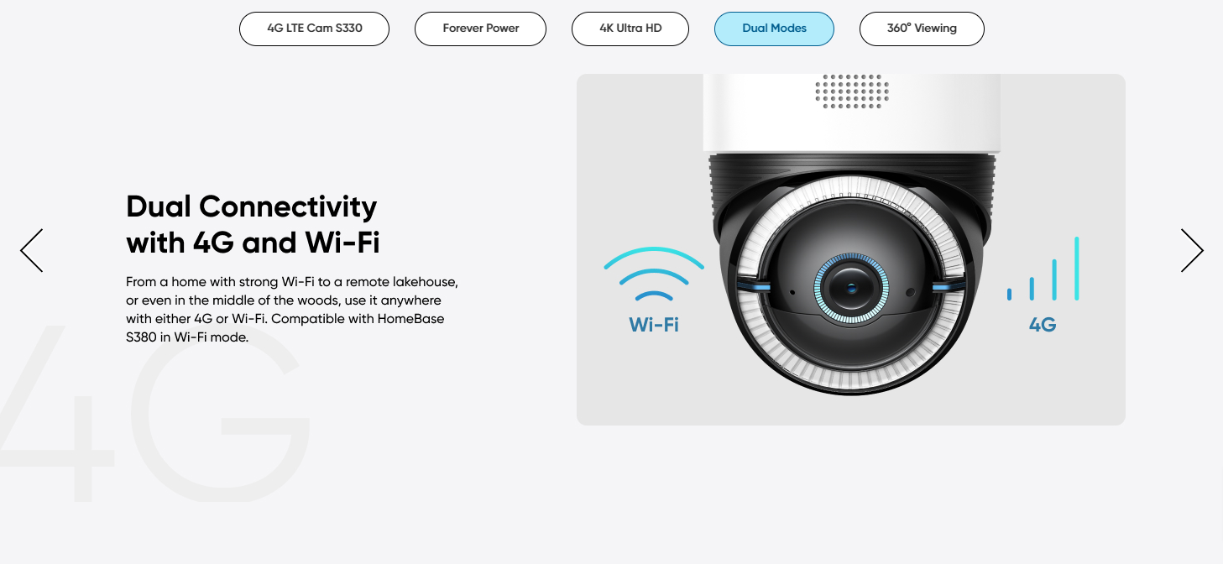Open the 4G LTE Cam S330 tab
Image resolution: width=1223 pixels, height=564 pixels.
tap(315, 29)
